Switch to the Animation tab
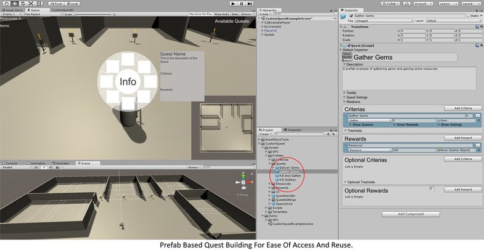484x250 pixels. pos(36,163)
